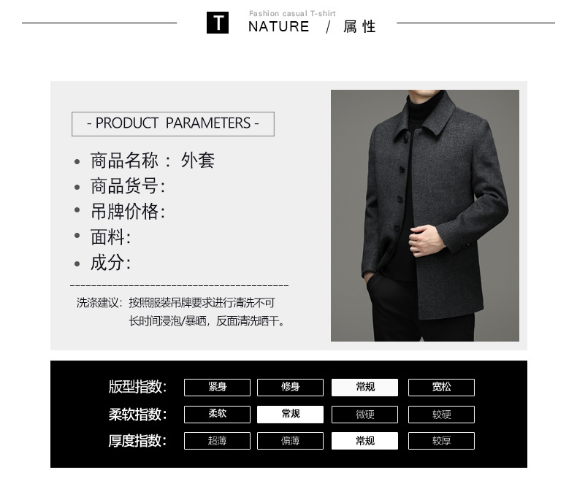Screen dimensions: 577x489
Task: Select the 紧身 fit option
Action: click(217, 387)
